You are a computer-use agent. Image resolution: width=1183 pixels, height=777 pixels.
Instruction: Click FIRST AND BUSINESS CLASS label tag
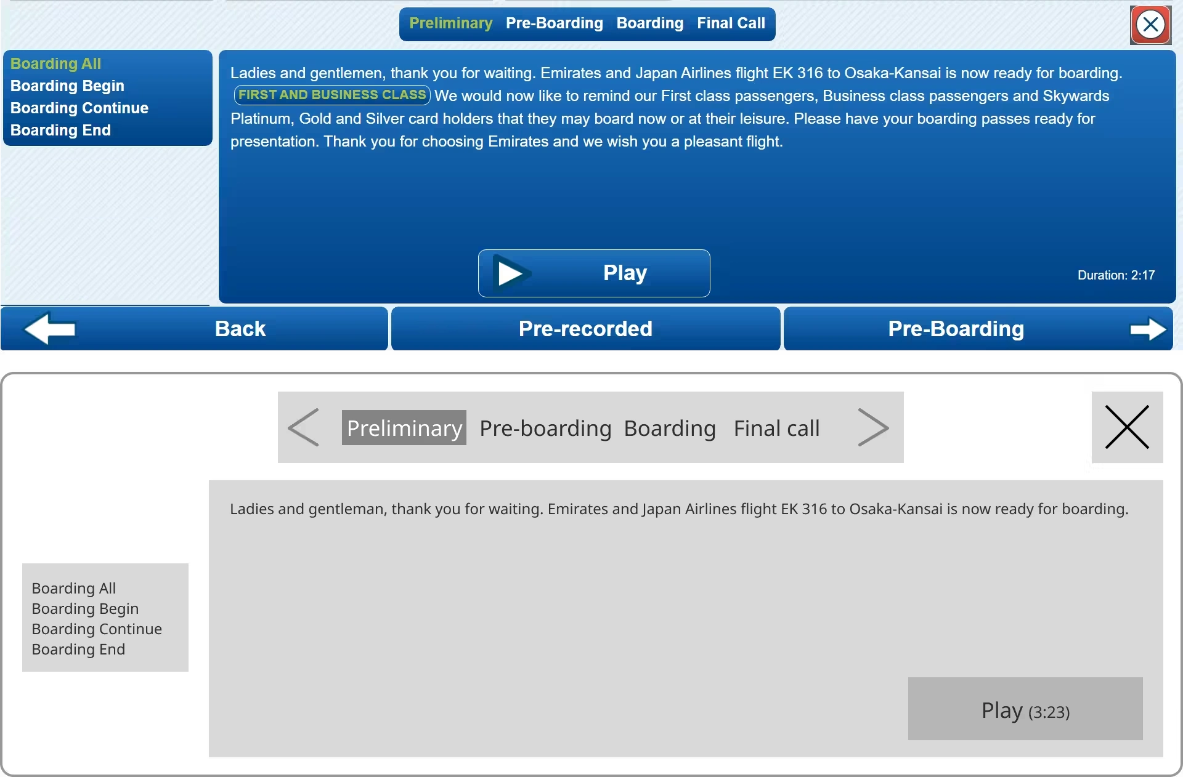[331, 95]
